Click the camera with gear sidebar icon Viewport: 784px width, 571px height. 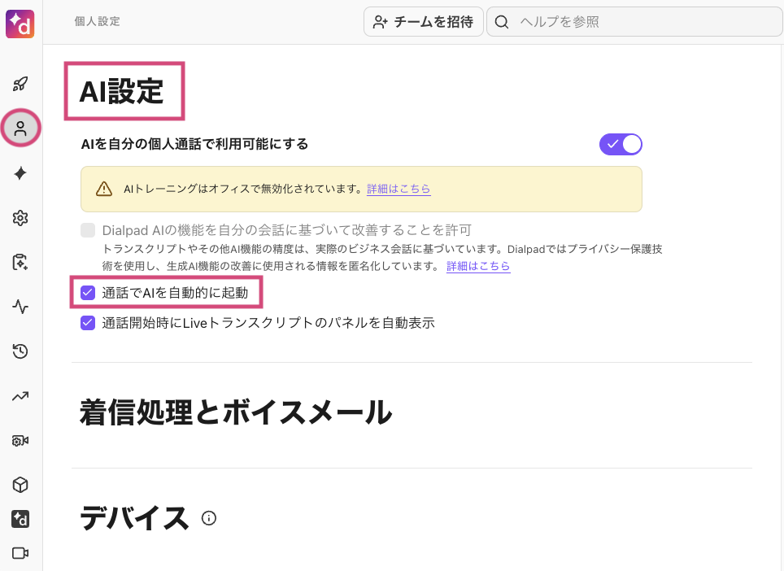coord(21,441)
